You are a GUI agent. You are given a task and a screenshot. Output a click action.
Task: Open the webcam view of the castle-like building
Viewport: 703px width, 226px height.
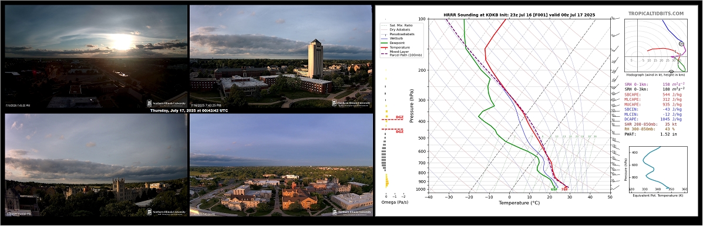pos(96,165)
